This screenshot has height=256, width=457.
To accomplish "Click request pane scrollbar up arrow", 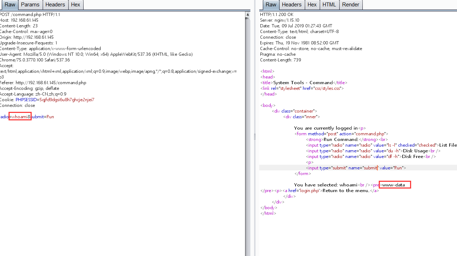I will point(248,15).
